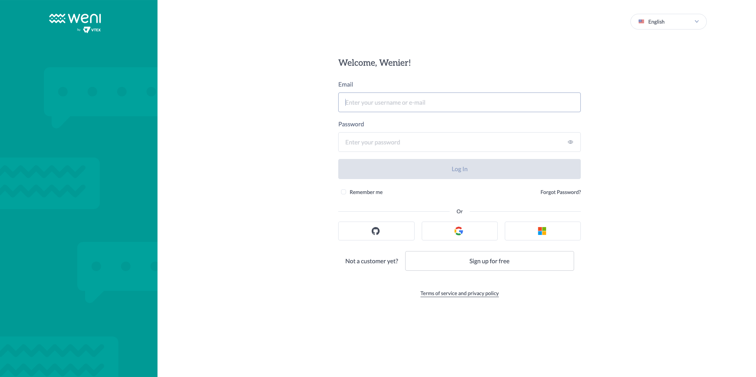Open the Forgot Password link
This screenshot has height=377, width=756.
[560, 192]
